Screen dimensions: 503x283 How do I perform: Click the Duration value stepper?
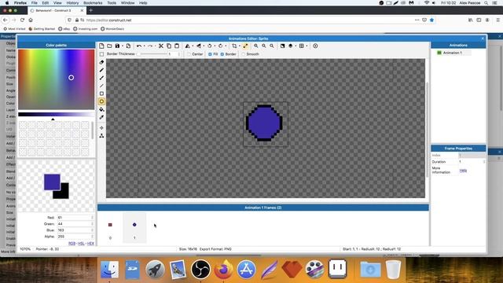(484, 162)
